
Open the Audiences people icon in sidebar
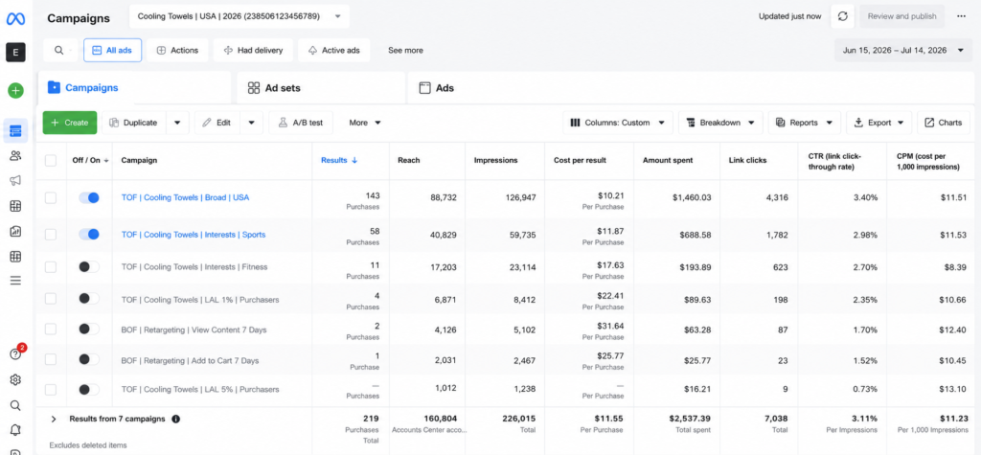point(15,156)
